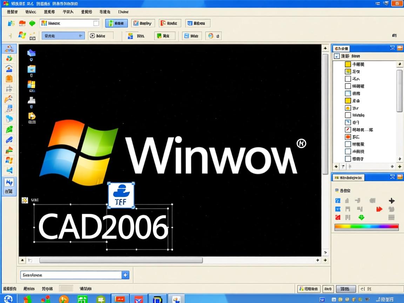Click the green map icon in the sidebar
The height and width of the screenshot is (303, 404).
[x=9, y=129]
